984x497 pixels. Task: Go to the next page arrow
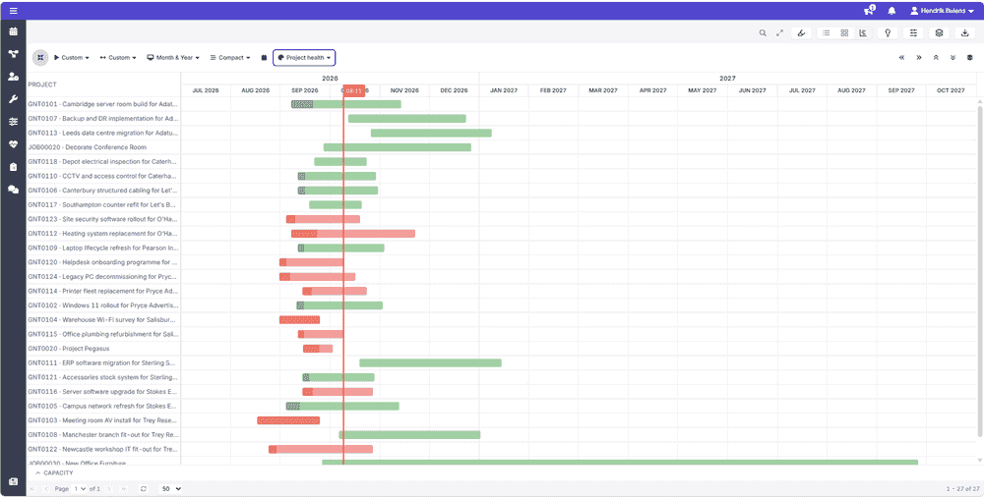tap(109, 488)
